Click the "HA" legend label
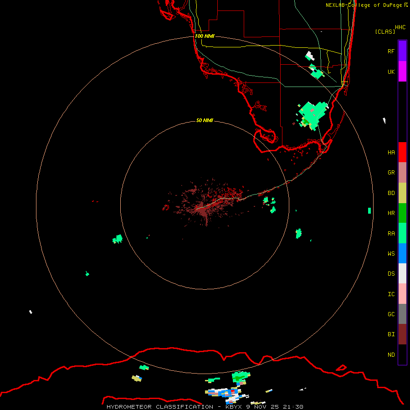Image resolution: width=410 pixels, height=410 pixels. tap(391, 152)
